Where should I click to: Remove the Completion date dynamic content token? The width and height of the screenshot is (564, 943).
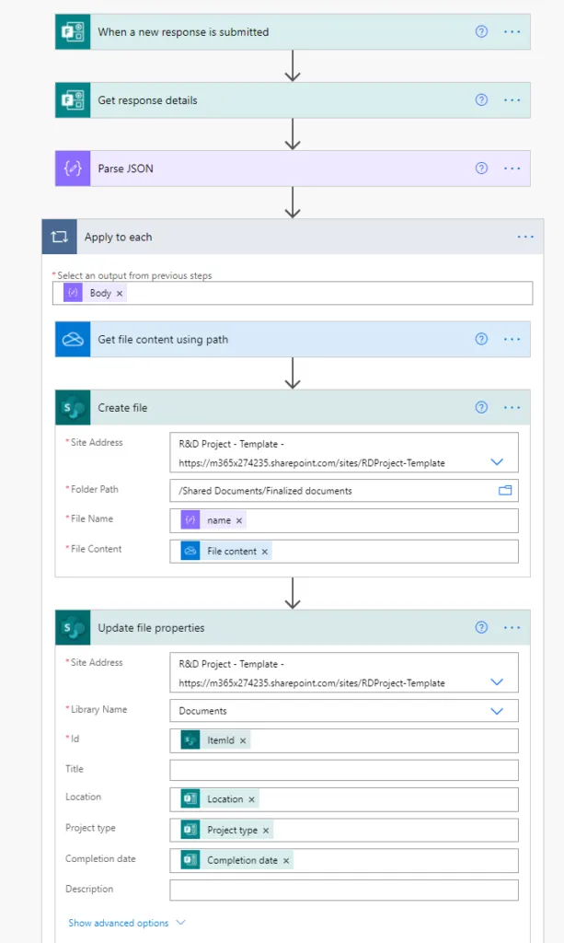click(286, 861)
